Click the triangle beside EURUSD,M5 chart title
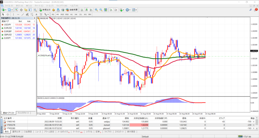Screen dimensions: 259x138 click(x=38, y=18)
